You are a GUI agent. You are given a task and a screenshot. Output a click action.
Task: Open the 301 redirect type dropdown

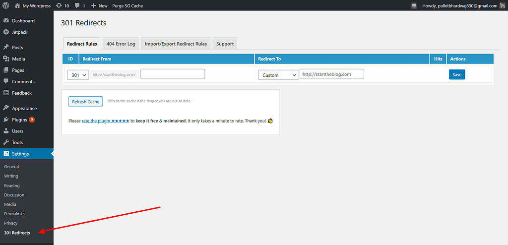coord(78,75)
